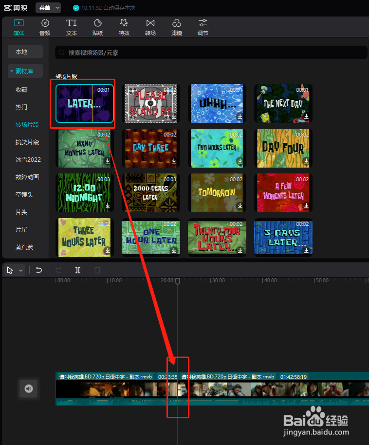
Task: Open the 文本 text tab
Action: pyautogui.click(x=72, y=27)
